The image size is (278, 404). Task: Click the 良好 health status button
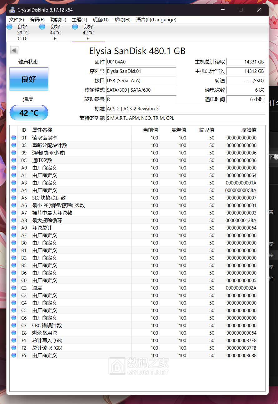click(x=29, y=79)
